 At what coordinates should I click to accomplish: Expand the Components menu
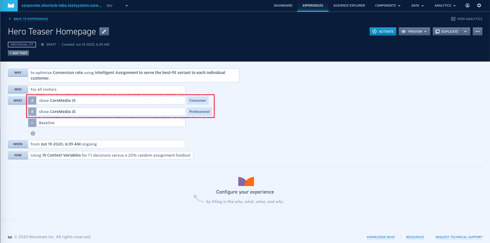pos(388,6)
